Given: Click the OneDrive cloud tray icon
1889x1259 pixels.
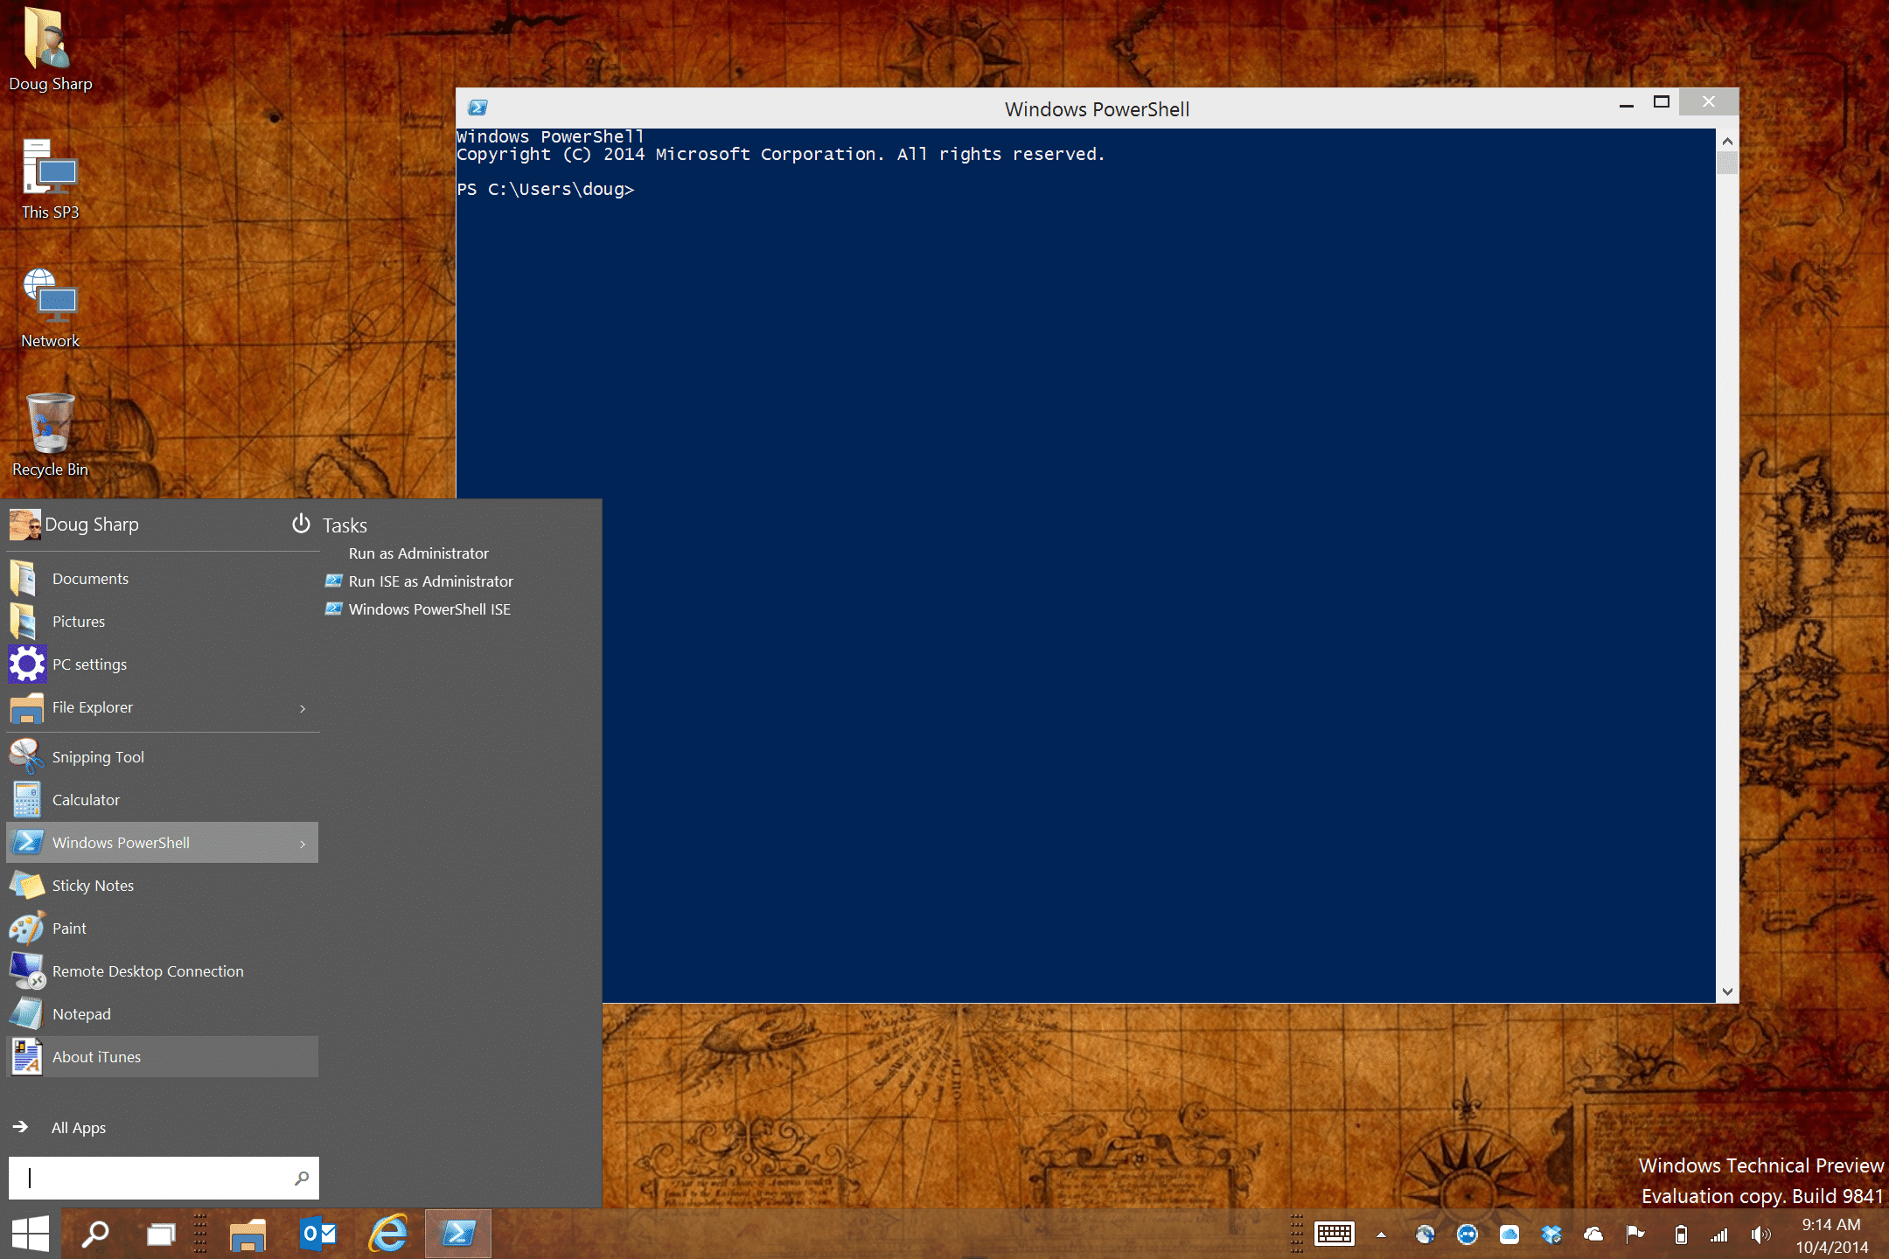Looking at the screenshot, I should 1593,1235.
